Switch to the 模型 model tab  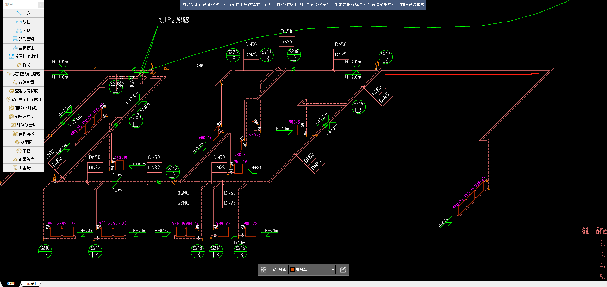(x=11, y=284)
